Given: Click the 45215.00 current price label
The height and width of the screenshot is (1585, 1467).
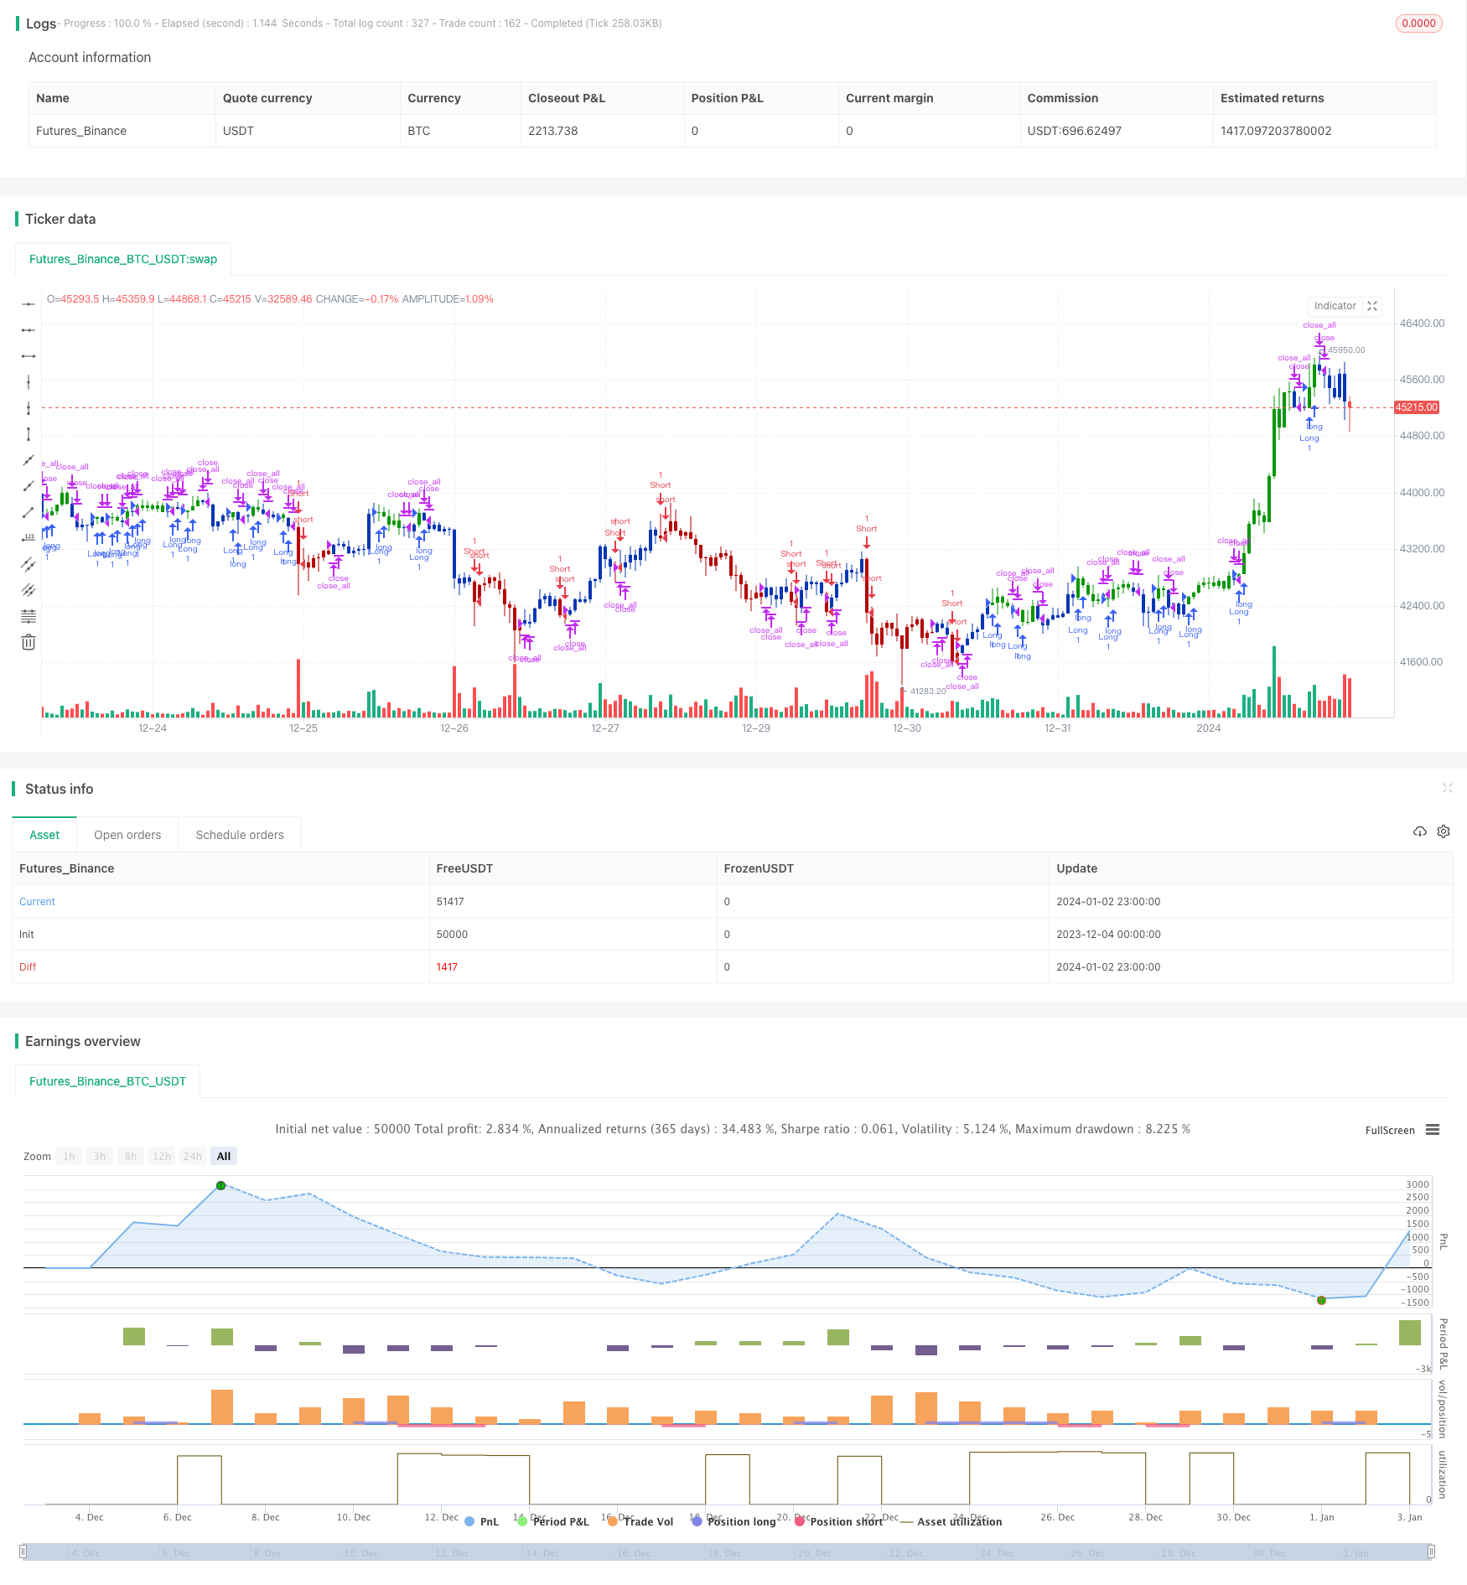Looking at the screenshot, I should [1416, 407].
